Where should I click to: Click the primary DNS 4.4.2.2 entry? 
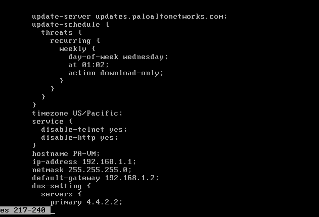[x=86, y=202]
